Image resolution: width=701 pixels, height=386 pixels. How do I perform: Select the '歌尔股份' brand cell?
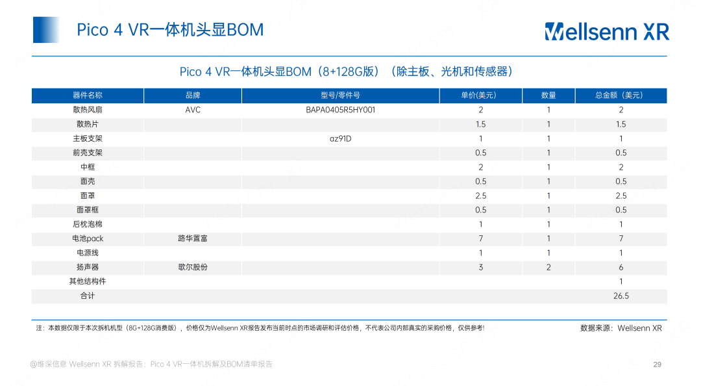(193, 267)
